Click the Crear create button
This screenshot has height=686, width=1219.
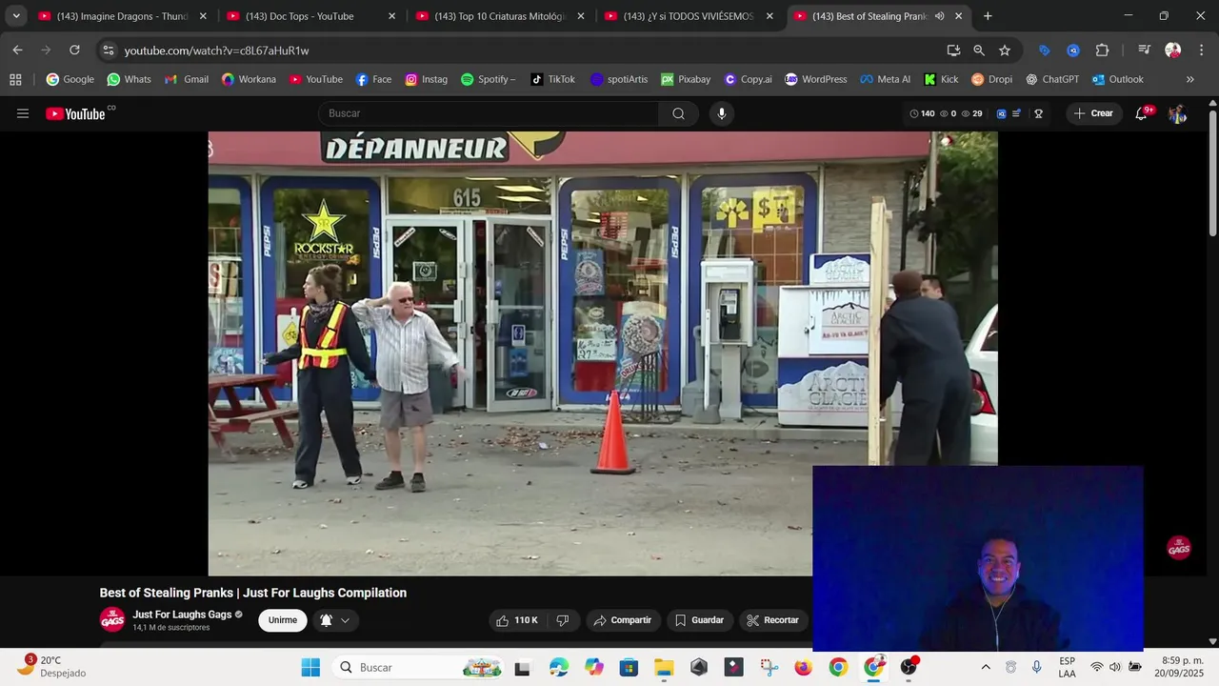1093,113
